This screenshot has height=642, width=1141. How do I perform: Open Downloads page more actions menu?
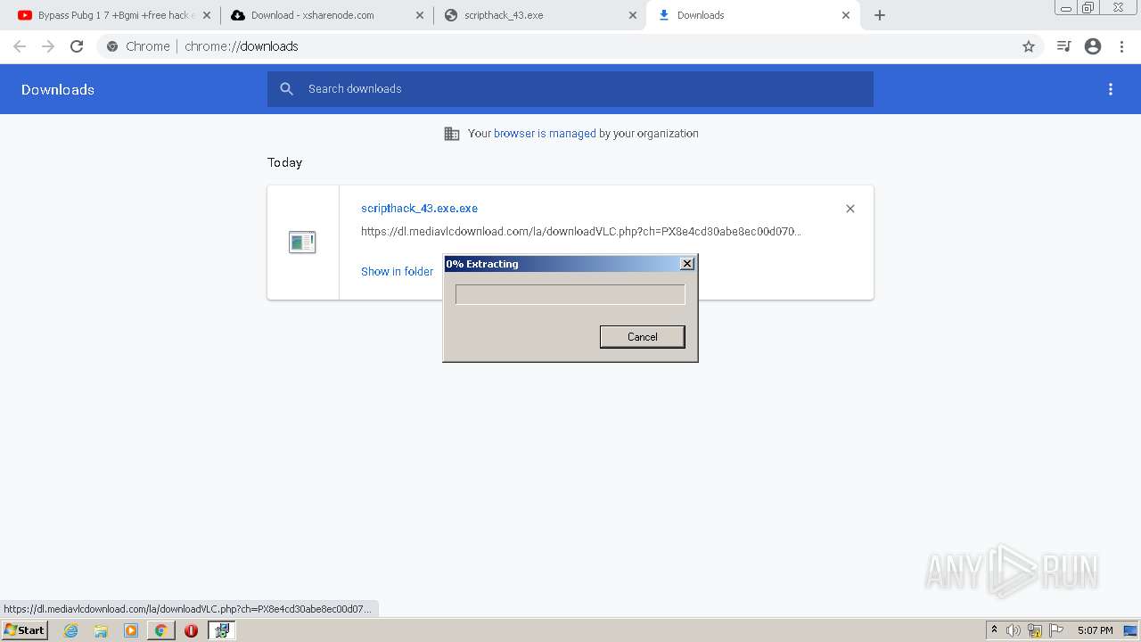pyautogui.click(x=1111, y=89)
